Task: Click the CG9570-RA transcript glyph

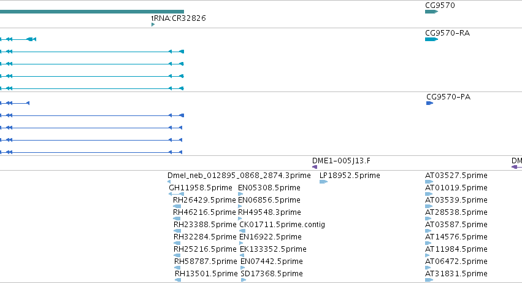Action: coord(431,39)
